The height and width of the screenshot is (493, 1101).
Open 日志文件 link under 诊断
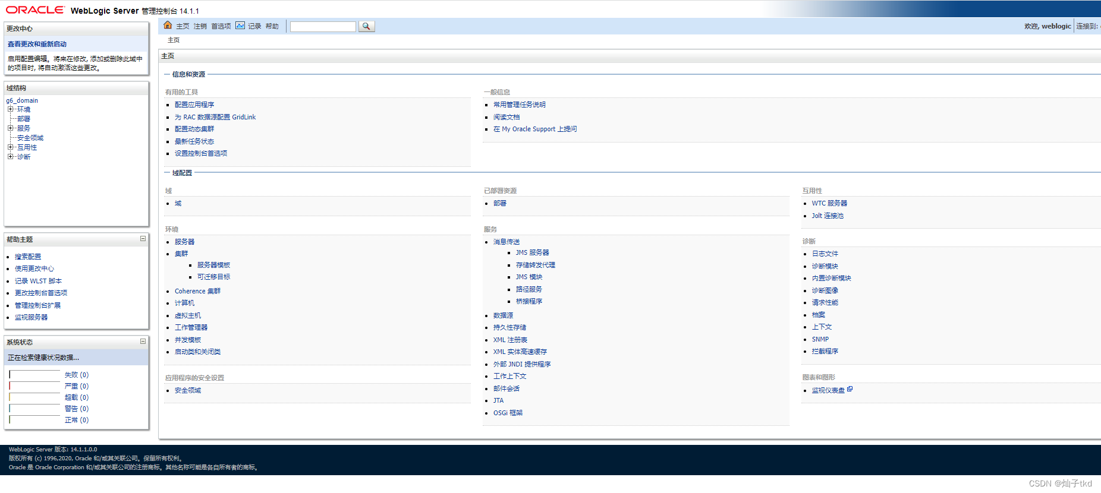click(825, 254)
